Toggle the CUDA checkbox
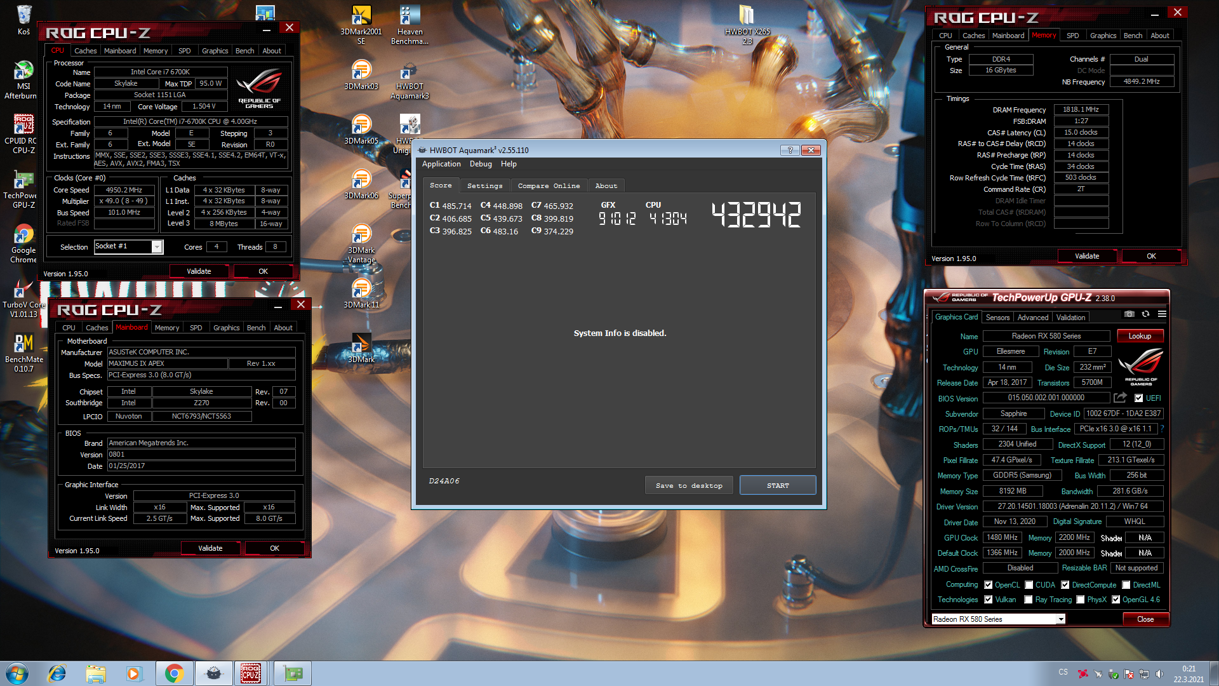The height and width of the screenshot is (686, 1219). pyautogui.click(x=1029, y=585)
